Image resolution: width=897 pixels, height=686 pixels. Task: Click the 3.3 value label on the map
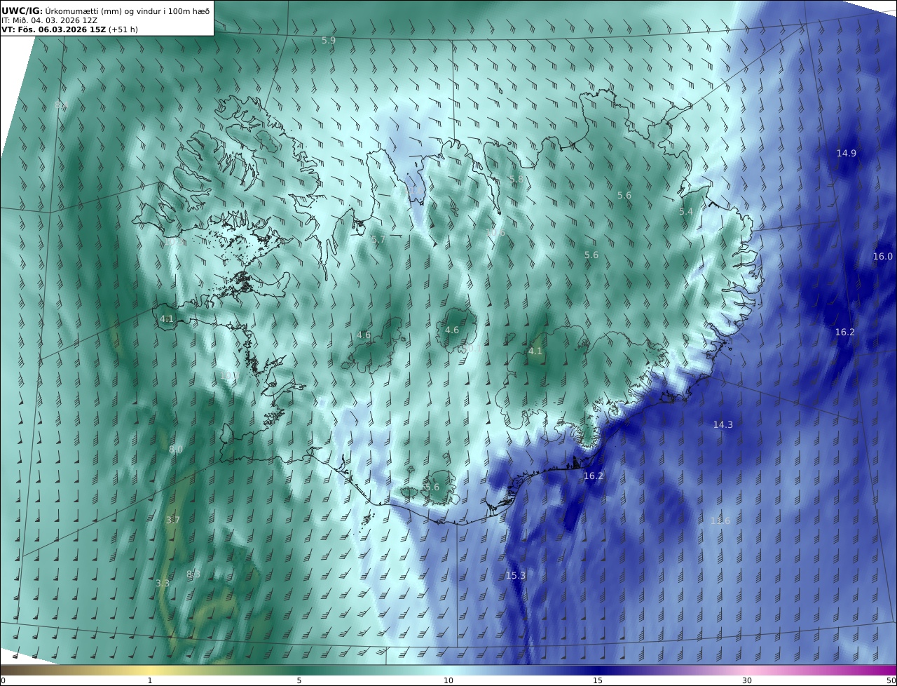coord(163,584)
